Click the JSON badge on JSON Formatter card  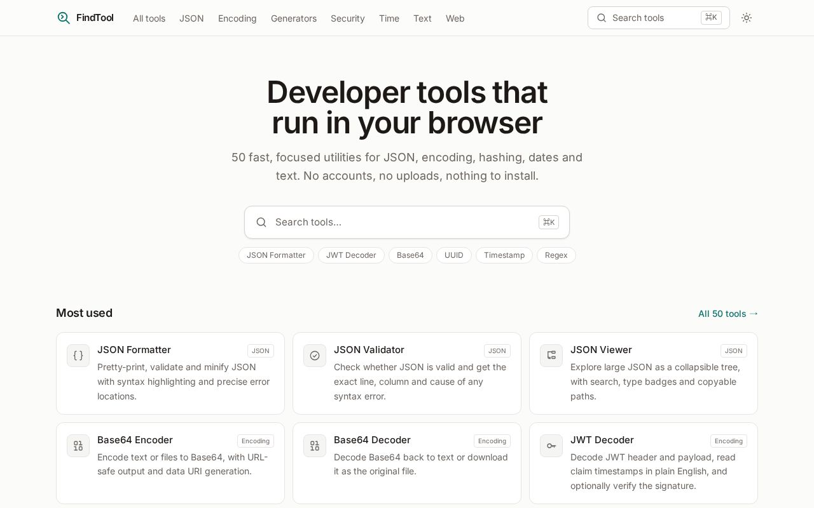pos(261,351)
